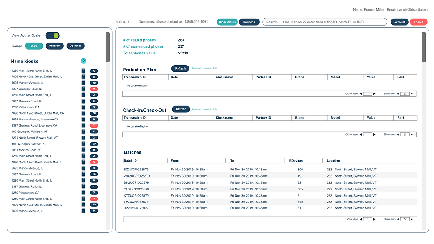Screen dimensions: 434x244
Task: Click the # of valued phones label
Action: (139, 40)
